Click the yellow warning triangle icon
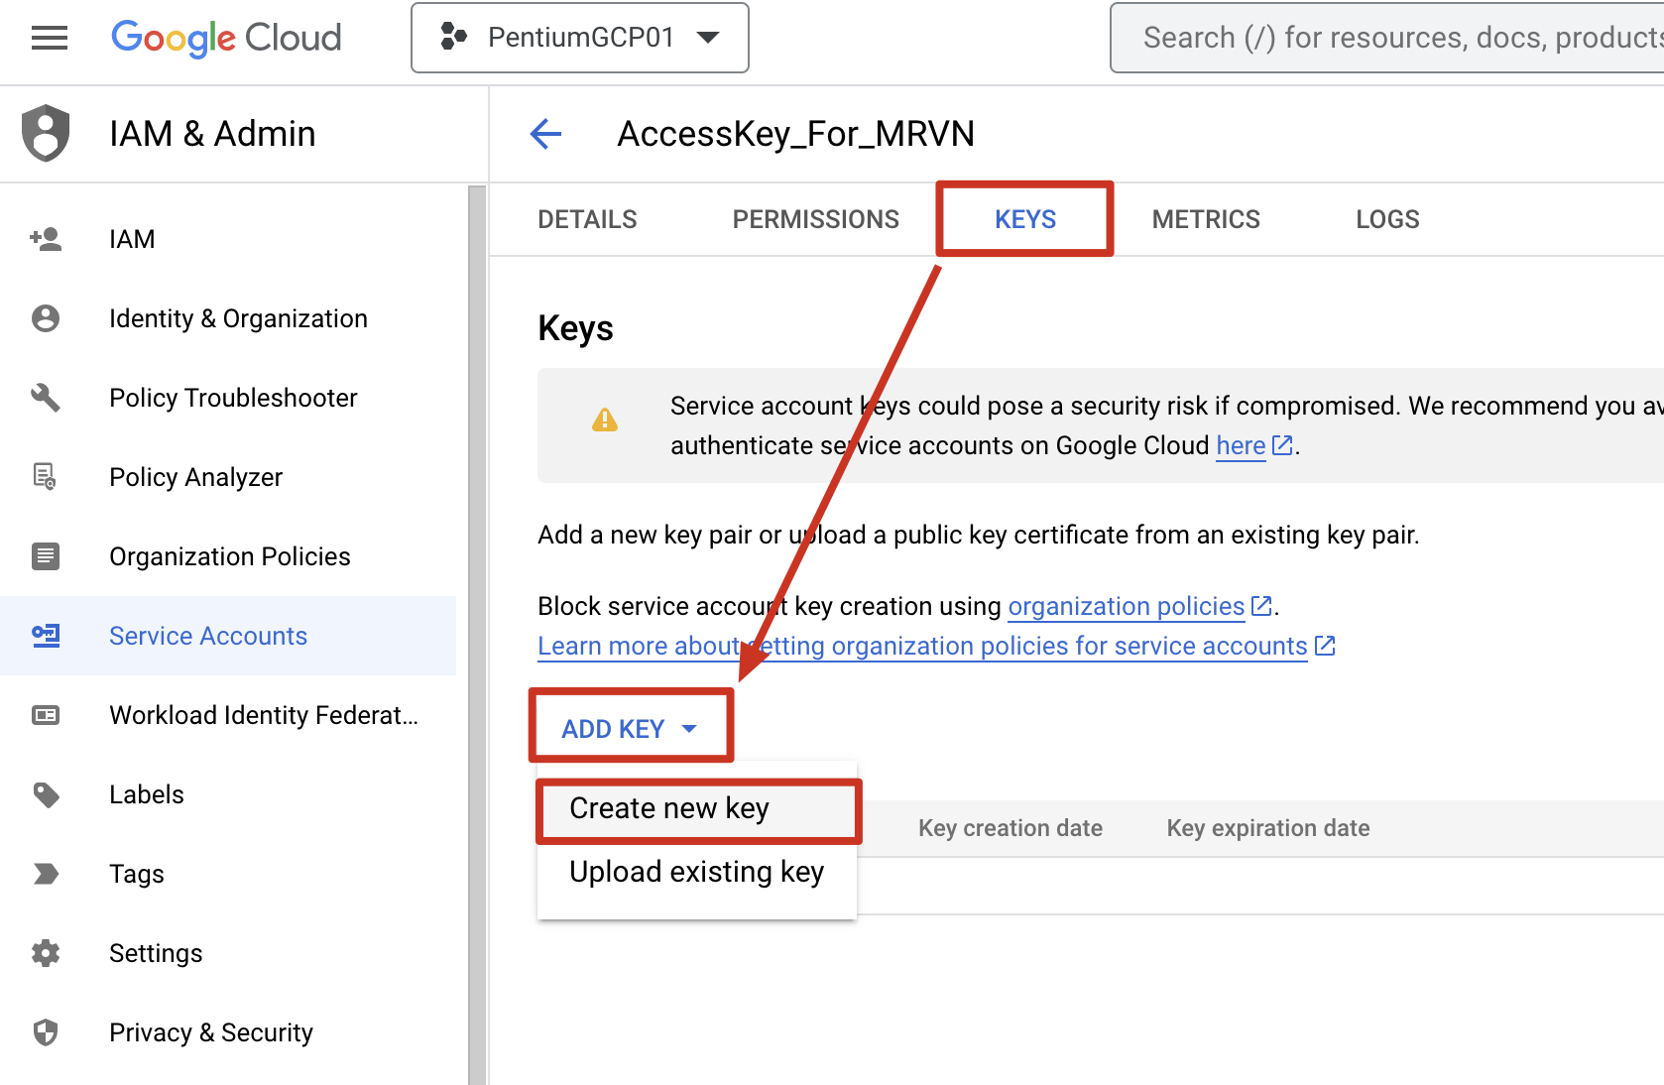 pos(605,421)
